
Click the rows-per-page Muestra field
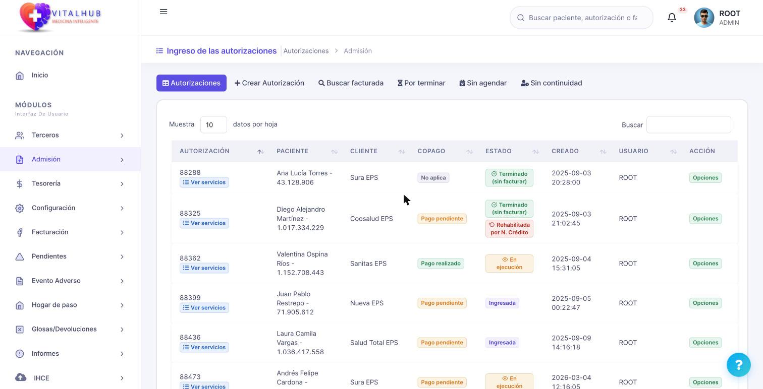point(213,124)
